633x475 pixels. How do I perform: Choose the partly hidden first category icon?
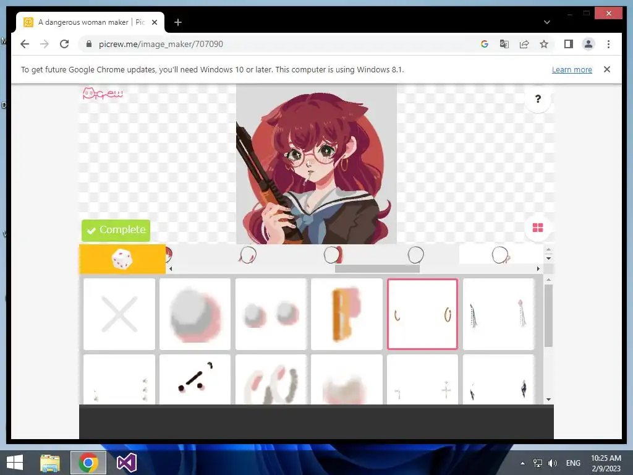click(169, 255)
